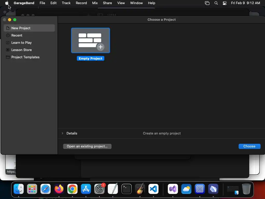Open the Track menu

[x=66, y=3]
